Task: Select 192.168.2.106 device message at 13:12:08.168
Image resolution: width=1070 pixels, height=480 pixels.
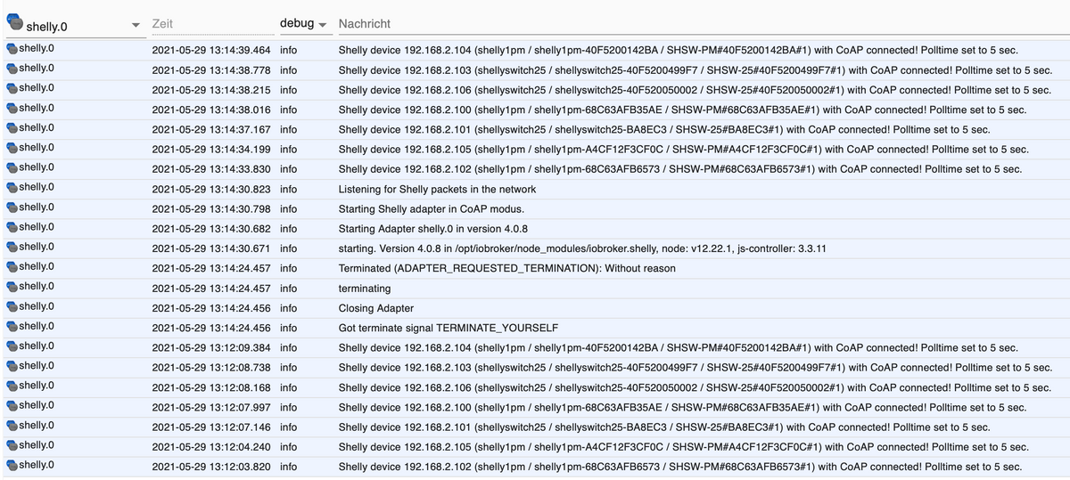Action: [695, 387]
